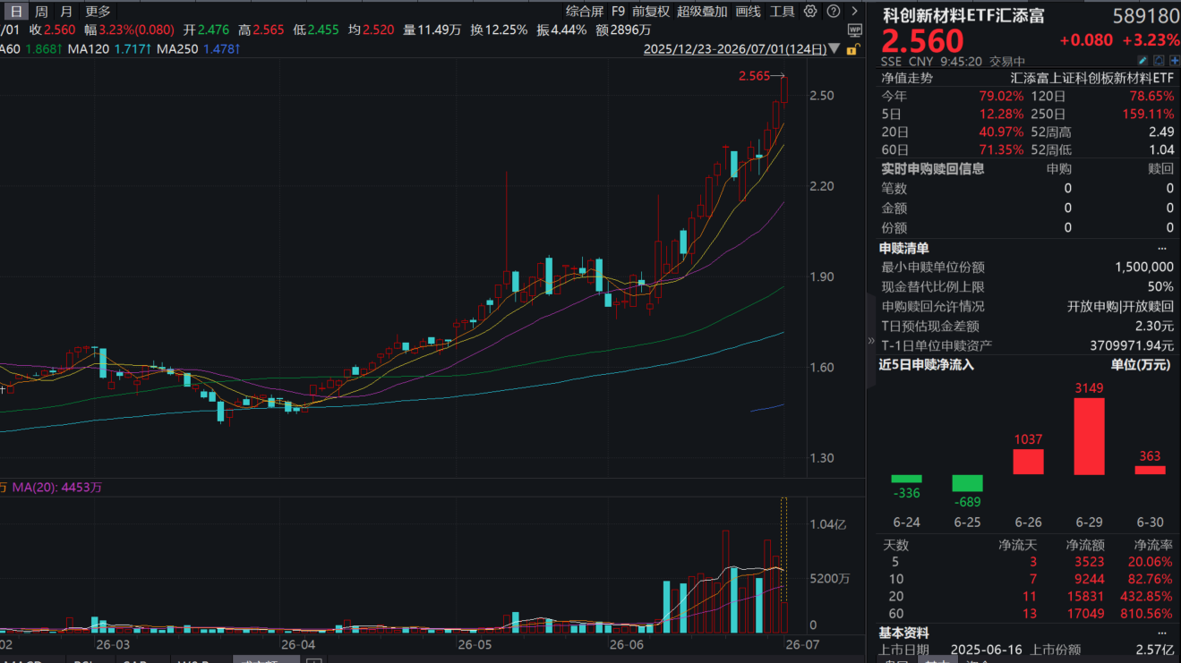Image resolution: width=1181 pixels, height=663 pixels.
Task: Collapse the right side panel arrow
Action: tap(871, 341)
